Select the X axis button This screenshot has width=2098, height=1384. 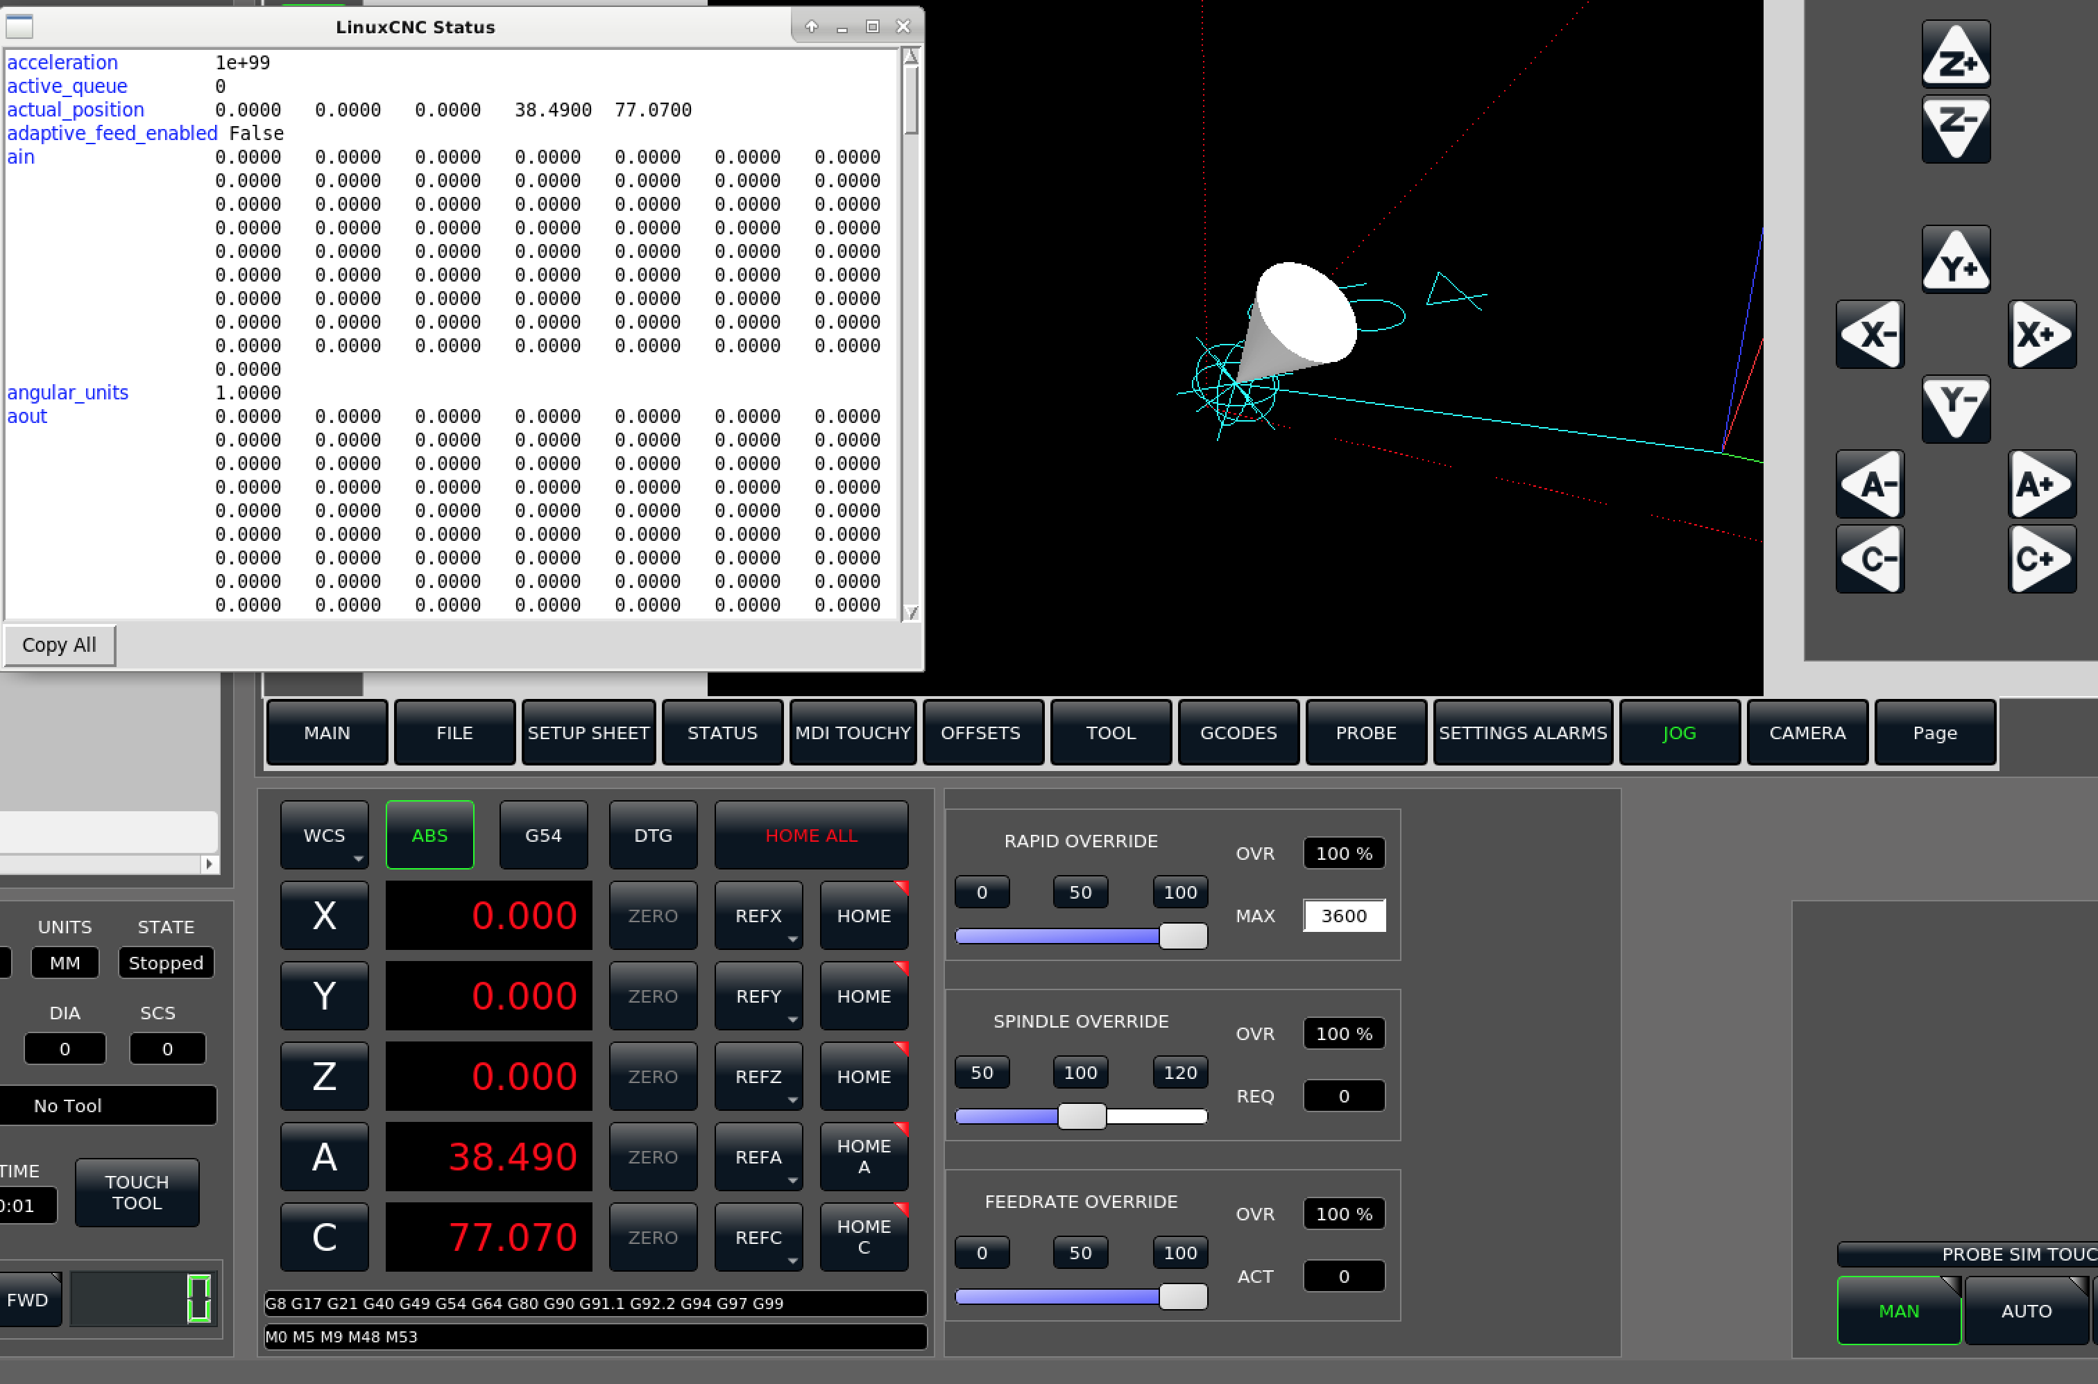(324, 915)
